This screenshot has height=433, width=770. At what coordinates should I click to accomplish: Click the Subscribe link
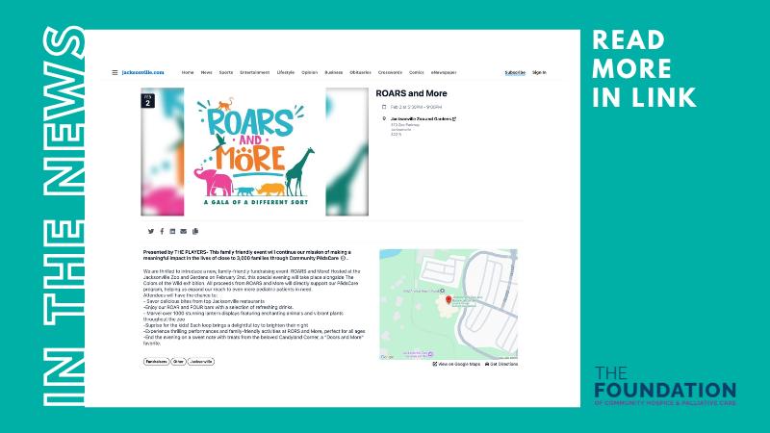(x=515, y=73)
